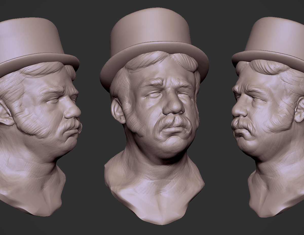Select the front-facing bust in the center
The image size is (304, 235).
(x=155, y=116)
